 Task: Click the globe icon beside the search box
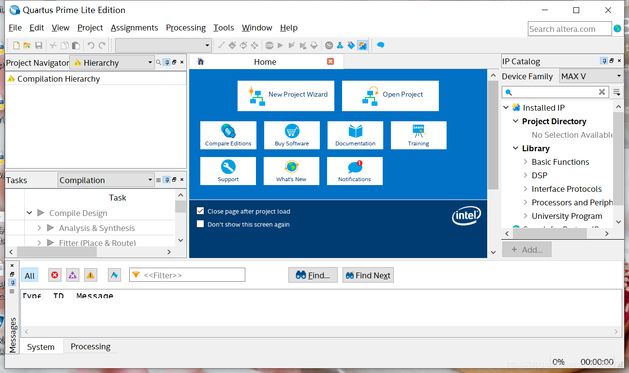pyautogui.click(x=617, y=29)
